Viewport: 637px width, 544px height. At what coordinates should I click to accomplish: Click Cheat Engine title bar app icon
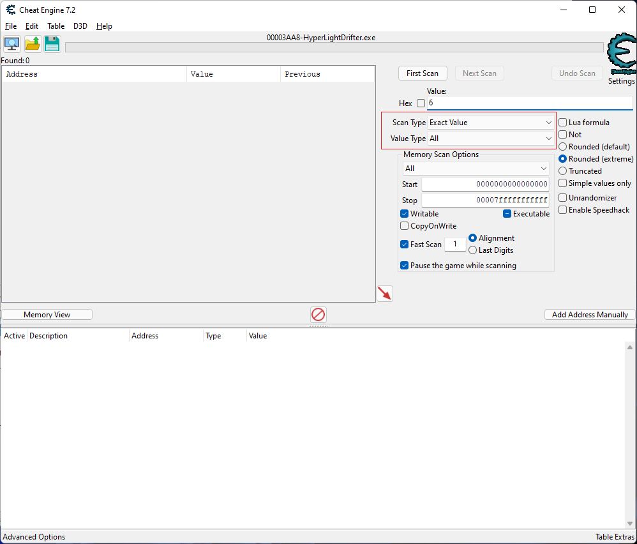[11, 10]
